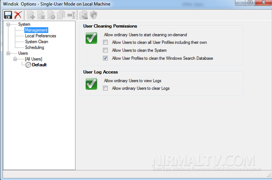Select the Management tree item
Viewport: 272px width, 180px height.
coord(36,30)
